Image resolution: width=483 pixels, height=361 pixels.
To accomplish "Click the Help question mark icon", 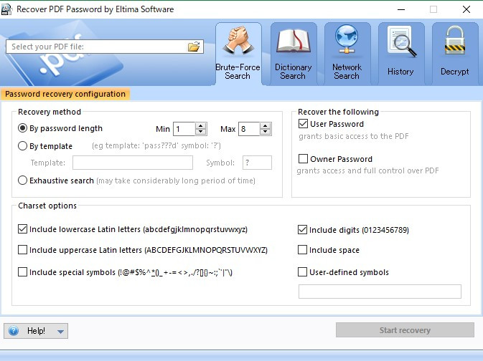I will (14, 331).
